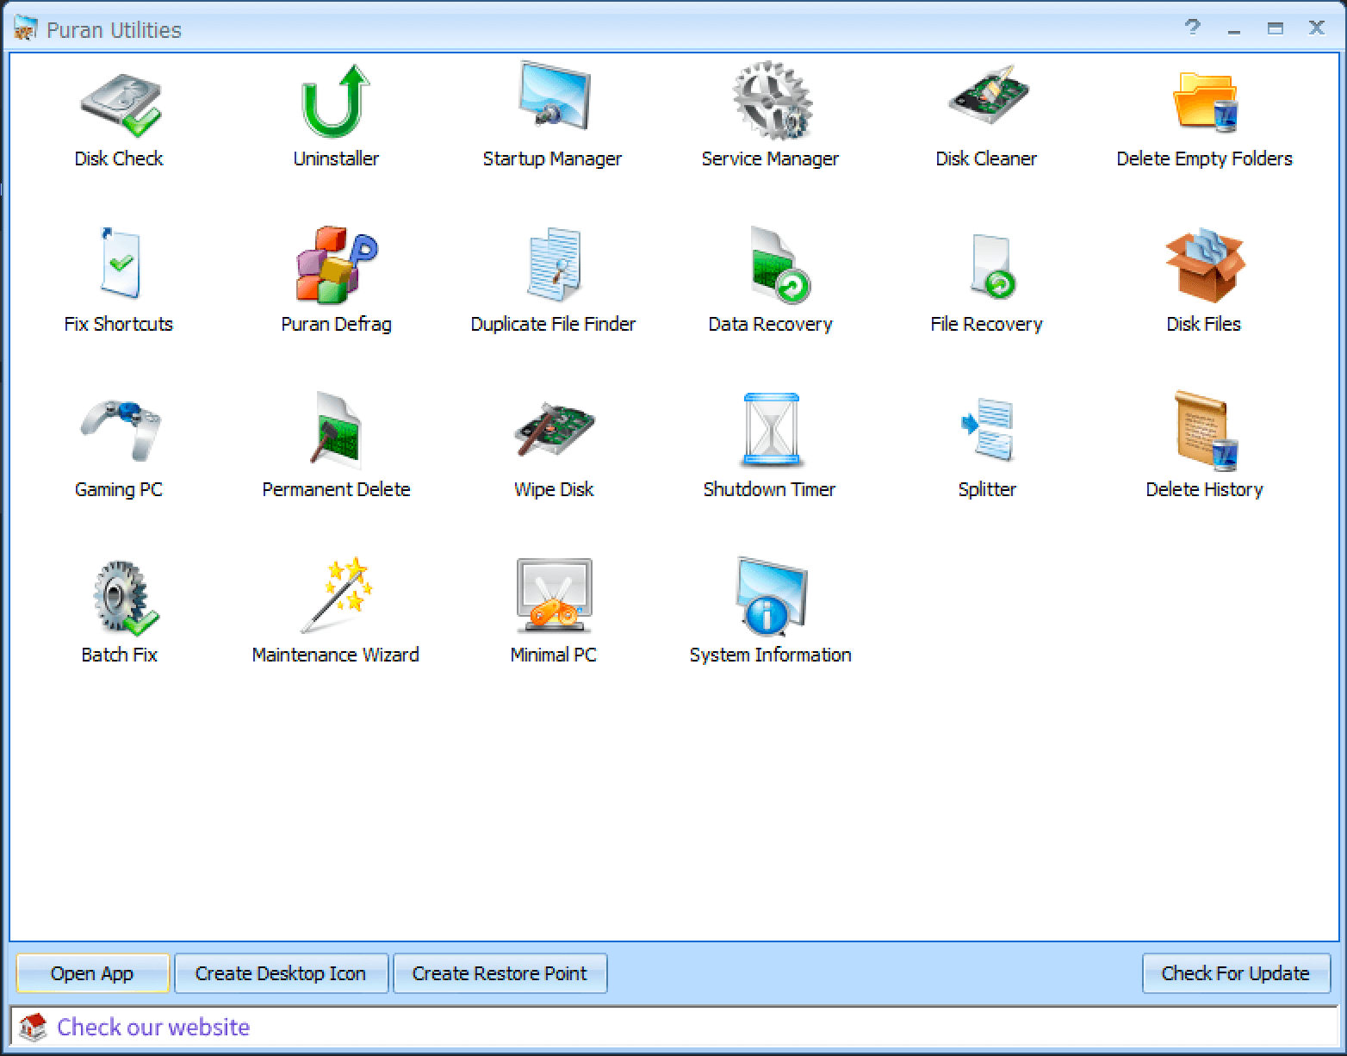
Task: Open the Uninstaller green arrow icon
Action: [x=336, y=101]
